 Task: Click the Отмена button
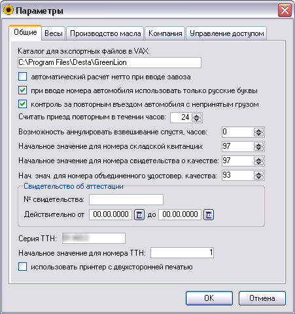pyautogui.click(x=262, y=298)
